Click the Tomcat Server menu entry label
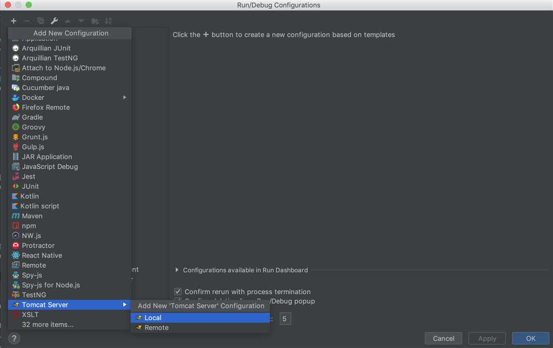The height and width of the screenshot is (348, 553). (45, 305)
